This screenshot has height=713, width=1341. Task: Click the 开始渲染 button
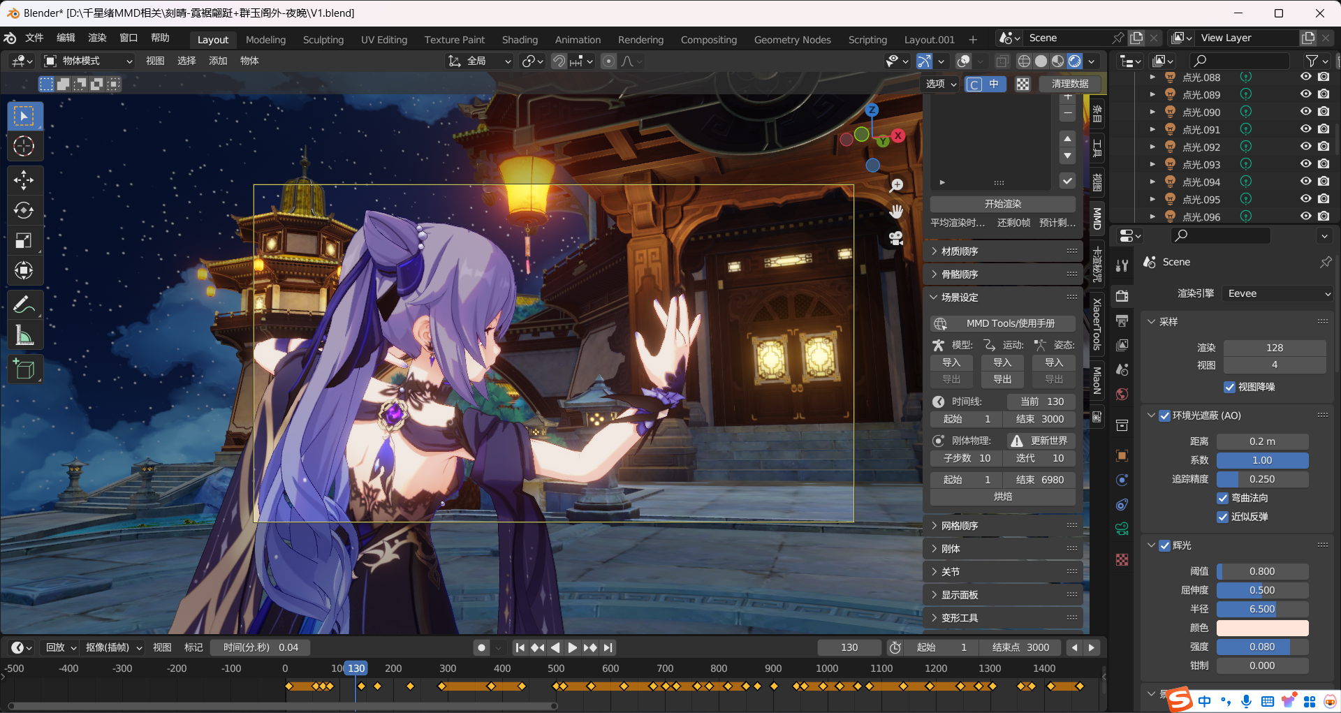point(1002,204)
